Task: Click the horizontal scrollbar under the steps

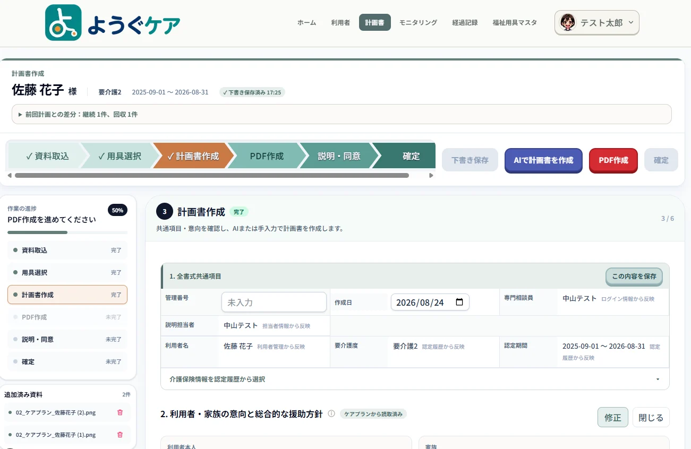Action: [x=212, y=175]
